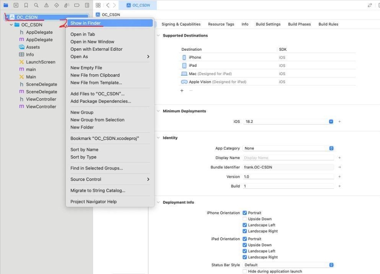
Task: Collapse the Supported Destinations section
Action: click(158, 36)
